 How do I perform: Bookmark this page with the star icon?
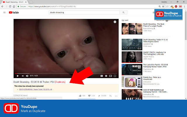pos(163,6)
